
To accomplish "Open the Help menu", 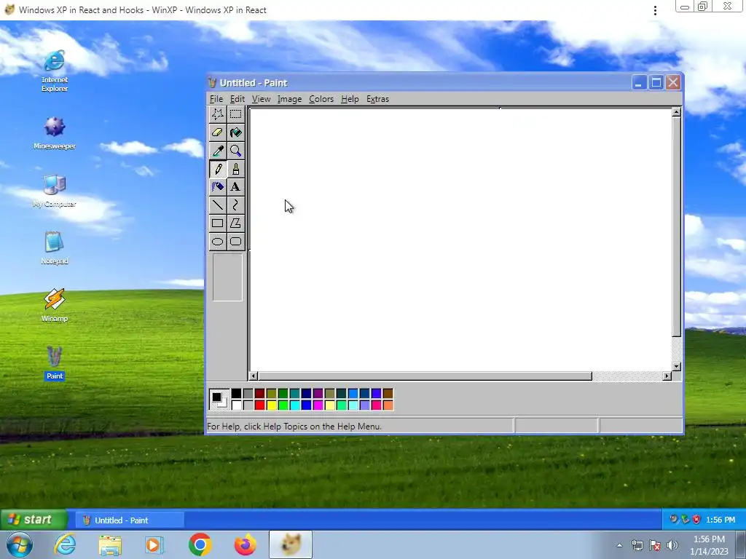I will click(x=350, y=99).
